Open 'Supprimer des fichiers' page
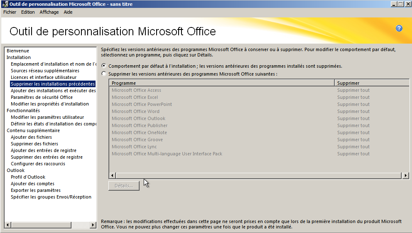The height and width of the screenshot is (233, 412). 34,144
